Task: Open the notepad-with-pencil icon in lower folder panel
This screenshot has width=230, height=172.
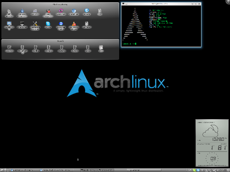Action: click(x=9, y=47)
